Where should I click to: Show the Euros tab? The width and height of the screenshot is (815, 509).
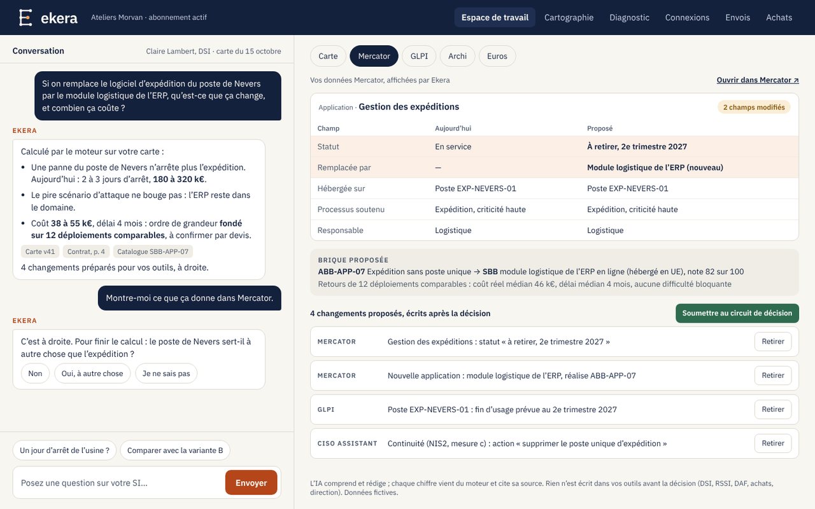[x=497, y=56]
